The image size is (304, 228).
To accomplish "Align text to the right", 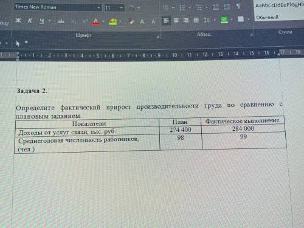I will coord(186,21).
